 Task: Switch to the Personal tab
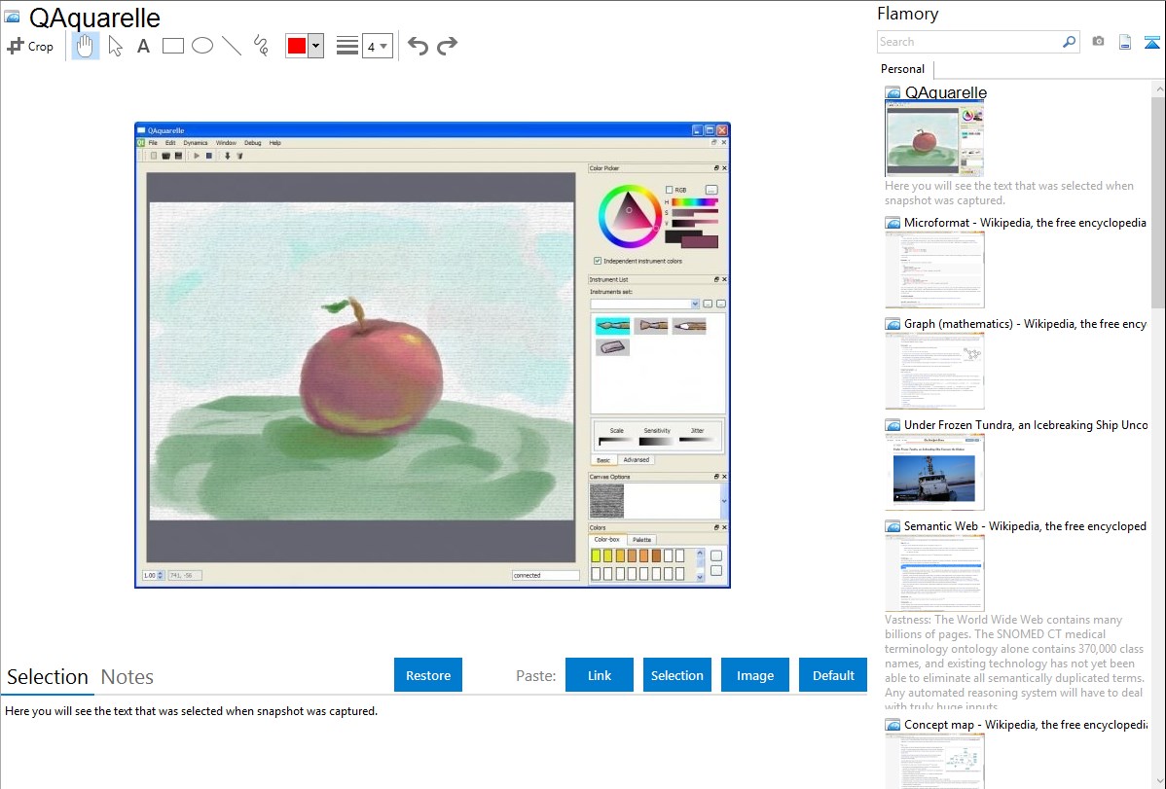click(x=903, y=69)
